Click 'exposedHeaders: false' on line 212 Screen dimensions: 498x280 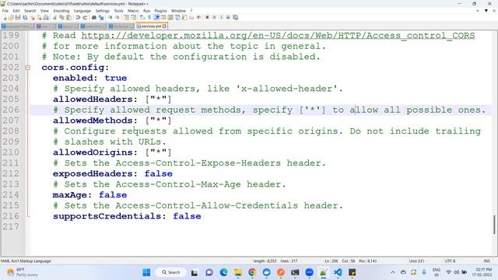tap(113, 173)
